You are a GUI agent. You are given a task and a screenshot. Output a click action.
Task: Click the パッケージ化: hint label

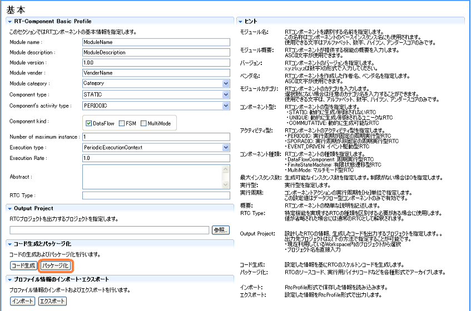[254, 273]
